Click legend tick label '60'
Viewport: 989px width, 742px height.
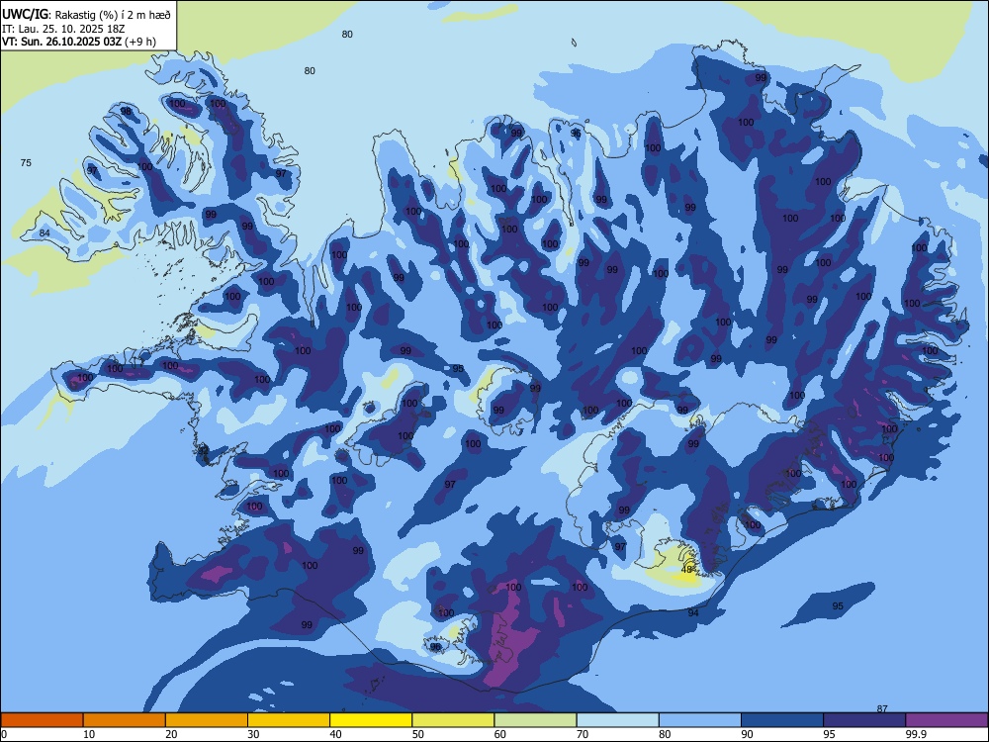pos(500,734)
